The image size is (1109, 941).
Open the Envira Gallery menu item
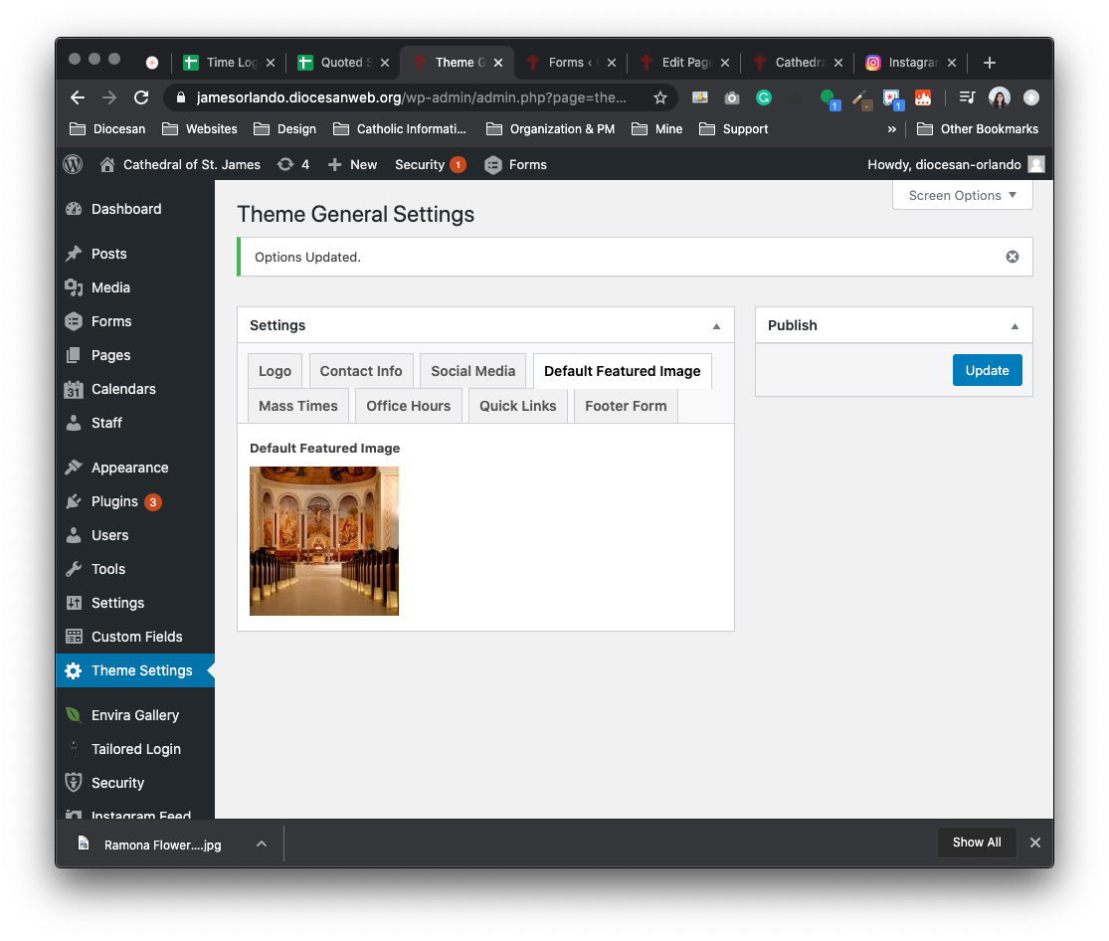134,715
